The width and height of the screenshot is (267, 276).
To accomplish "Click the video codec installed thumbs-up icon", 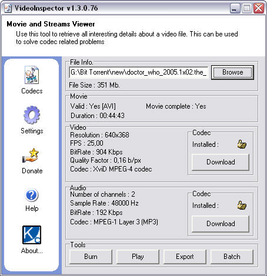I will (x=242, y=144).
